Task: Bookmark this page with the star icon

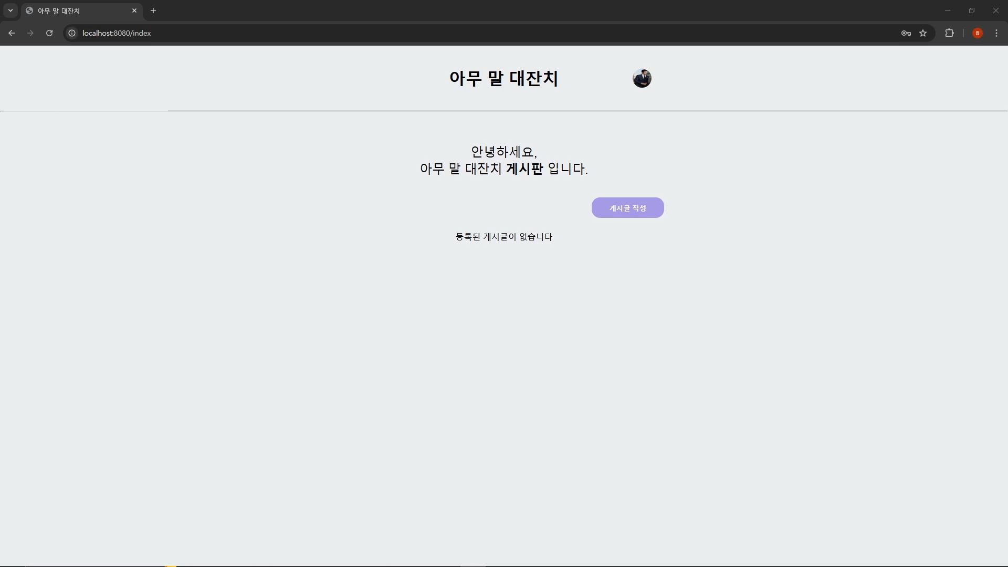Action: 923,33
